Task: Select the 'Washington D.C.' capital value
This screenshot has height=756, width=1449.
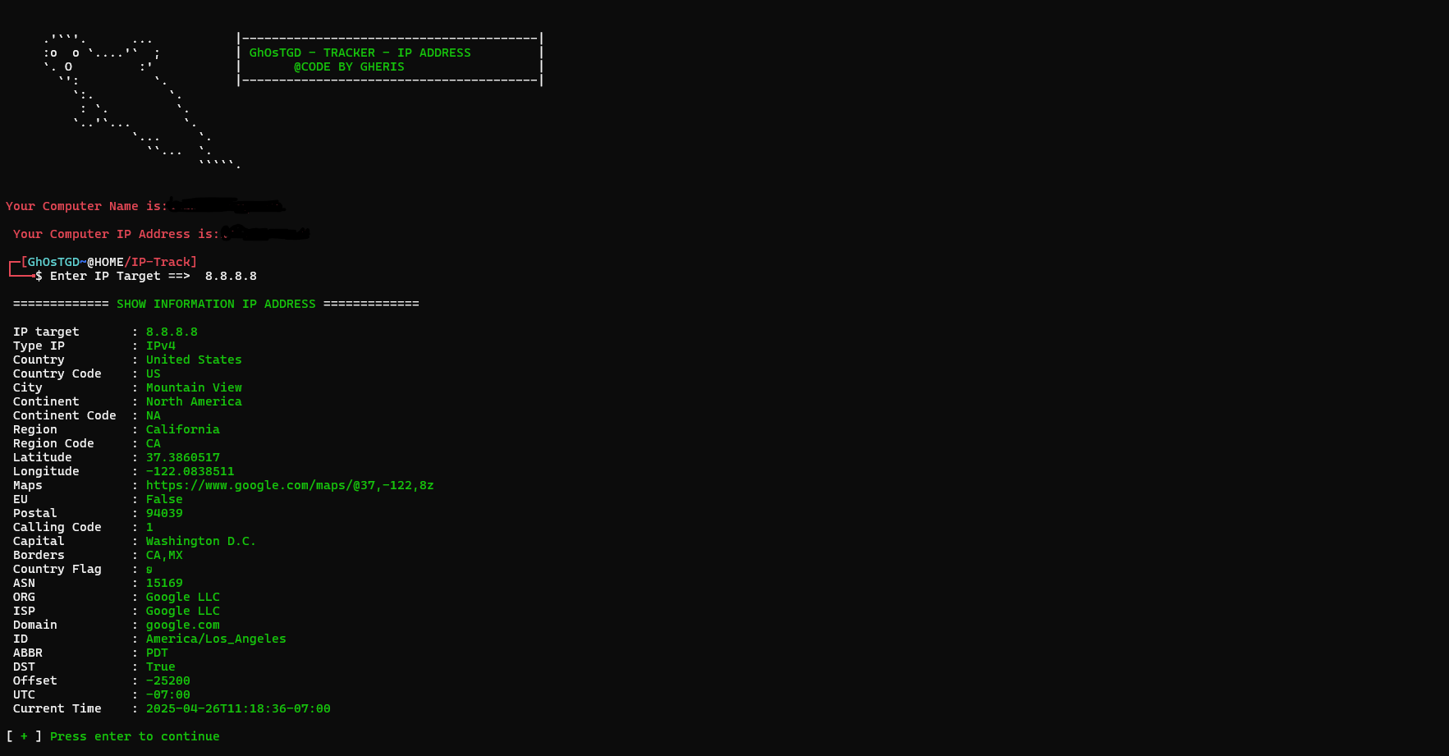Action: tap(201, 541)
